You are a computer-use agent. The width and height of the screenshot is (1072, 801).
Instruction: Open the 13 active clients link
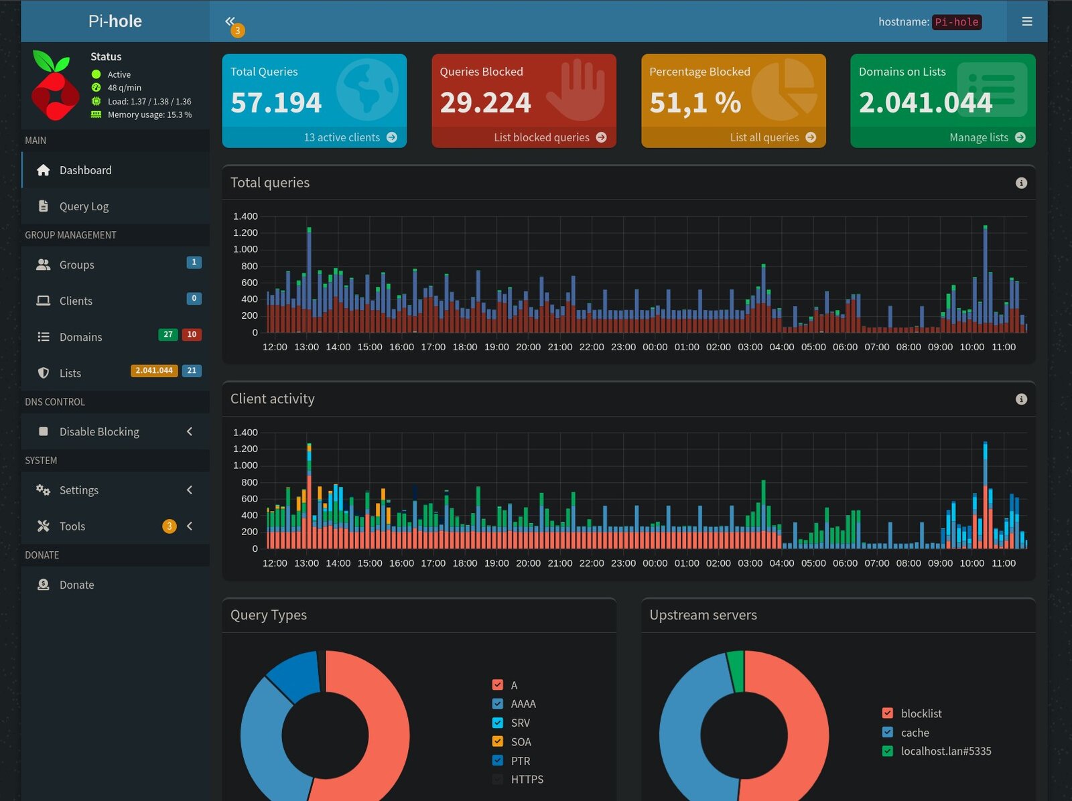click(342, 137)
